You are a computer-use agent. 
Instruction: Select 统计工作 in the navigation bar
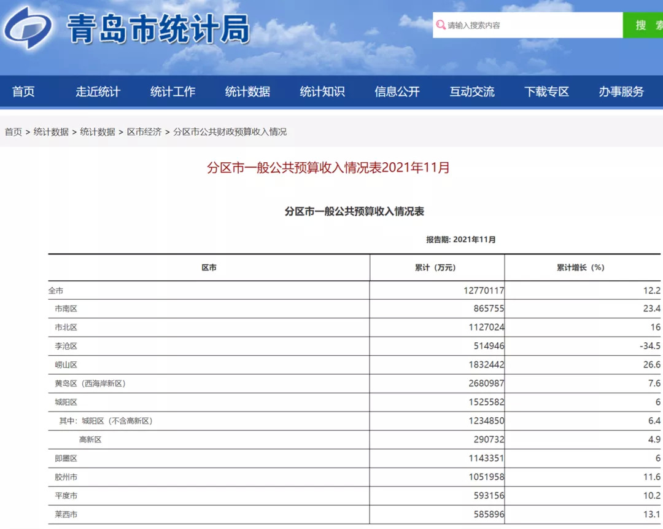(x=173, y=92)
